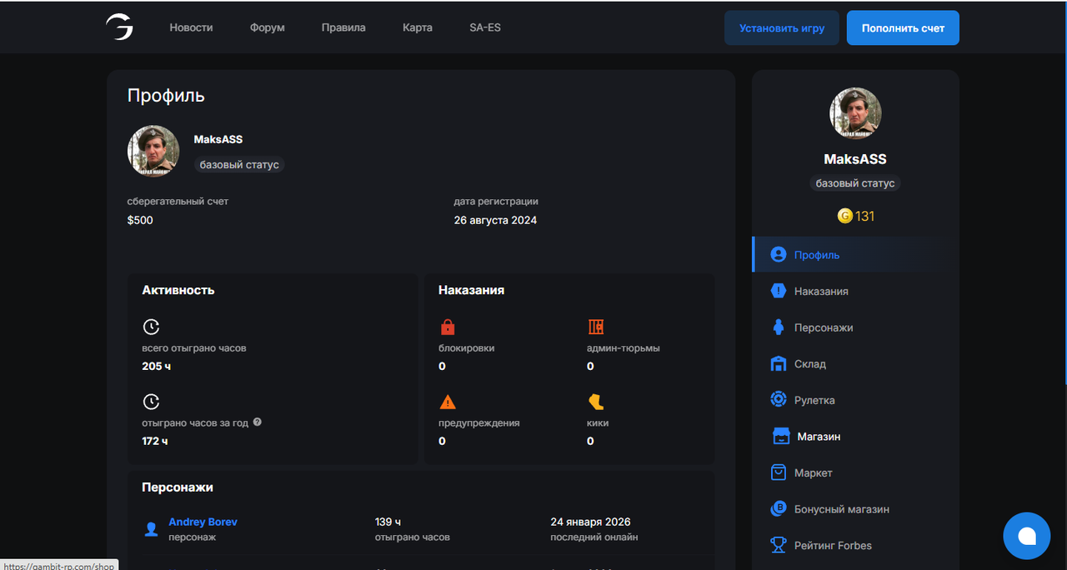Open Новости in the top navigation
Screen dimensions: 1067x570
click(191, 27)
